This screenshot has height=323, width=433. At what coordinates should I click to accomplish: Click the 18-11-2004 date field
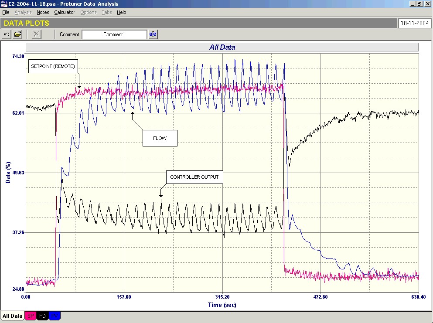coord(414,23)
